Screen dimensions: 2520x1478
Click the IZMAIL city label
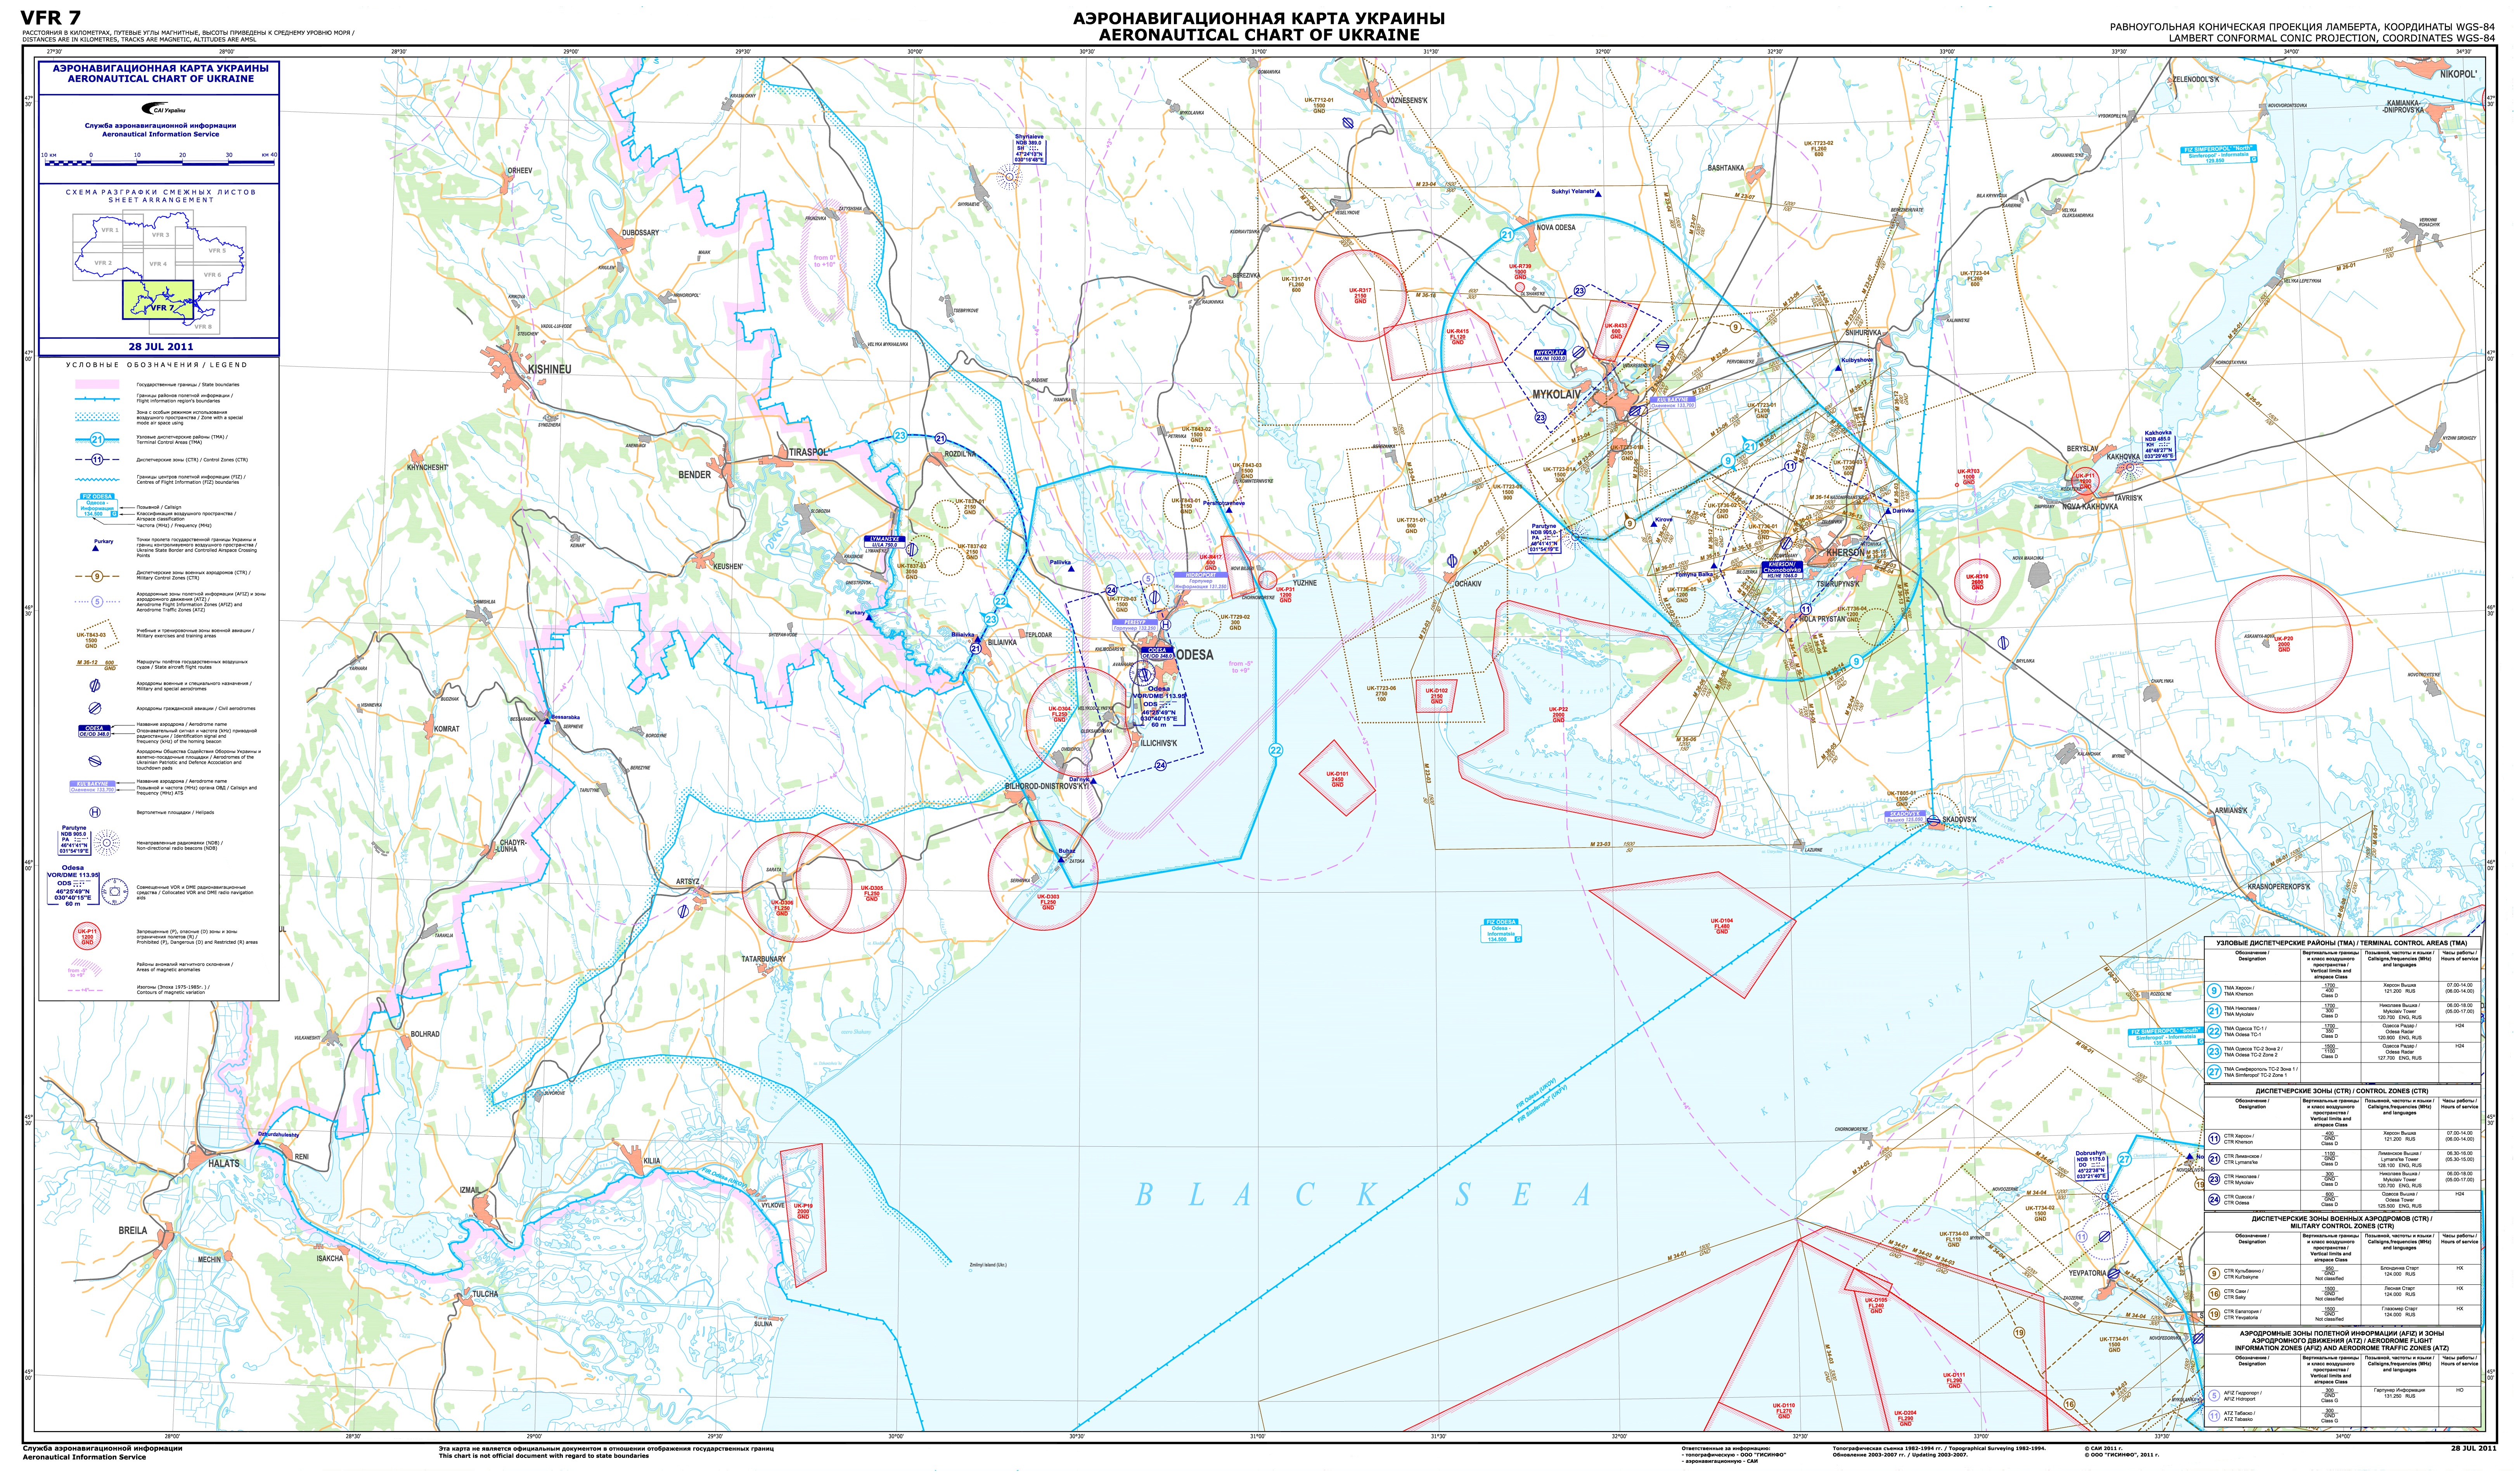point(470,1190)
